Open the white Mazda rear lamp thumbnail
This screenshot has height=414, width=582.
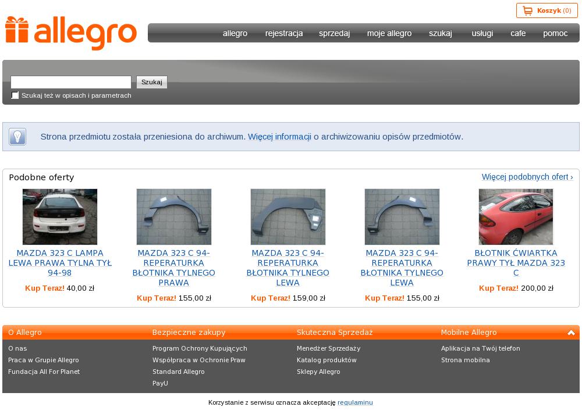pos(60,217)
